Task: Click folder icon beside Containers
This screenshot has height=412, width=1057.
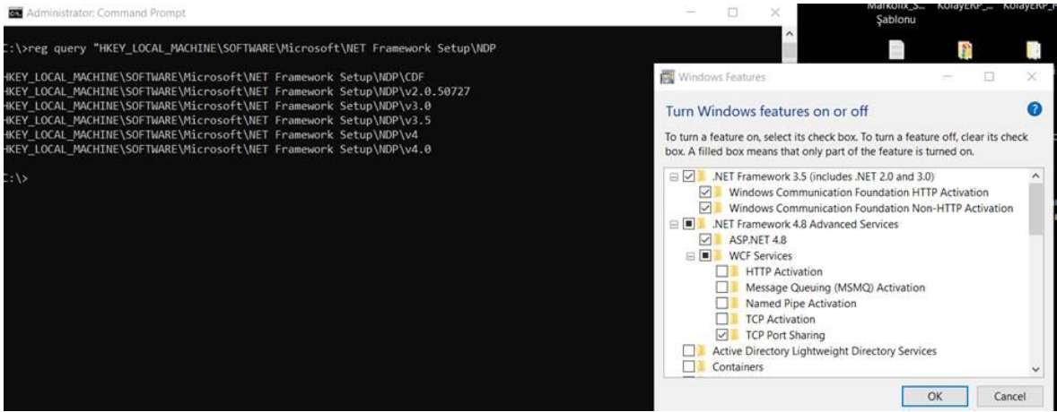Action: (703, 367)
